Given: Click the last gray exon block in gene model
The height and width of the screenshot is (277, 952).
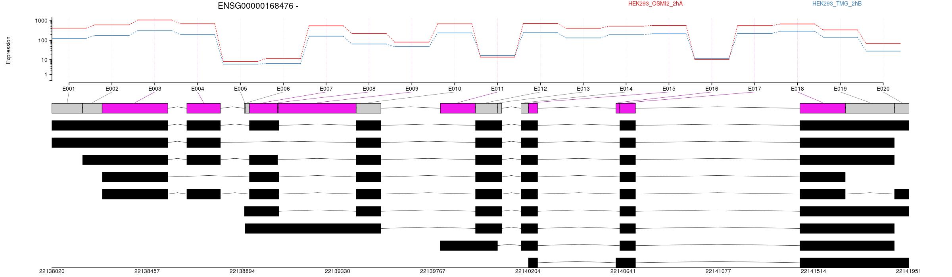Looking at the screenshot, I should point(902,108).
